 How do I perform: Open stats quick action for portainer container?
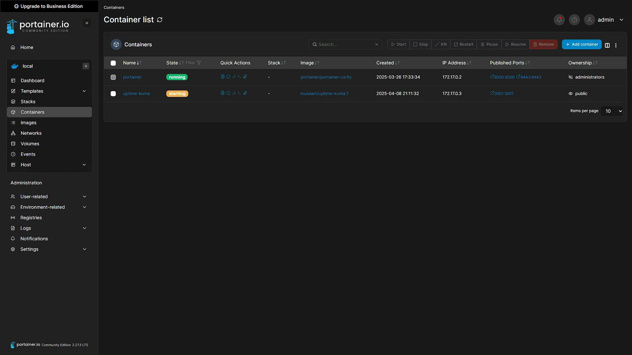234,77
